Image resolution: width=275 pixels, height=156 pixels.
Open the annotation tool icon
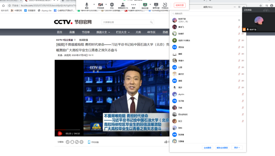point(165,6)
